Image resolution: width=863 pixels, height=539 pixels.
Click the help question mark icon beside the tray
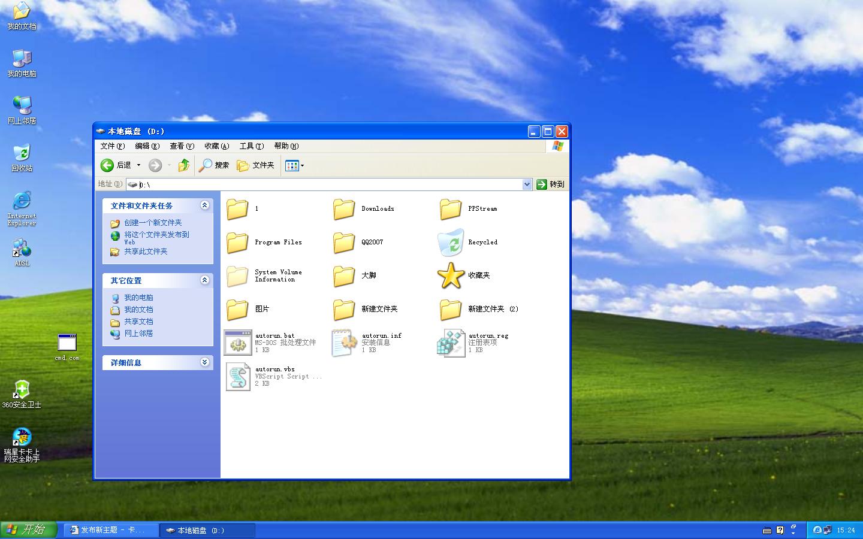[780, 530]
